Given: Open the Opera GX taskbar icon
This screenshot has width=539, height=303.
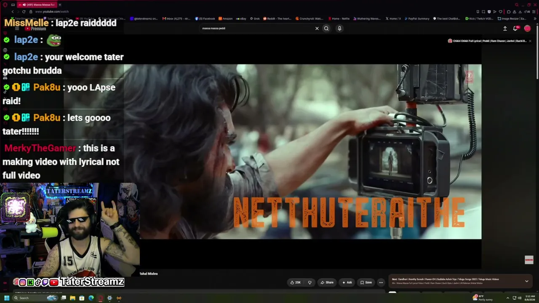Looking at the screenshot, I should (100, 298).
